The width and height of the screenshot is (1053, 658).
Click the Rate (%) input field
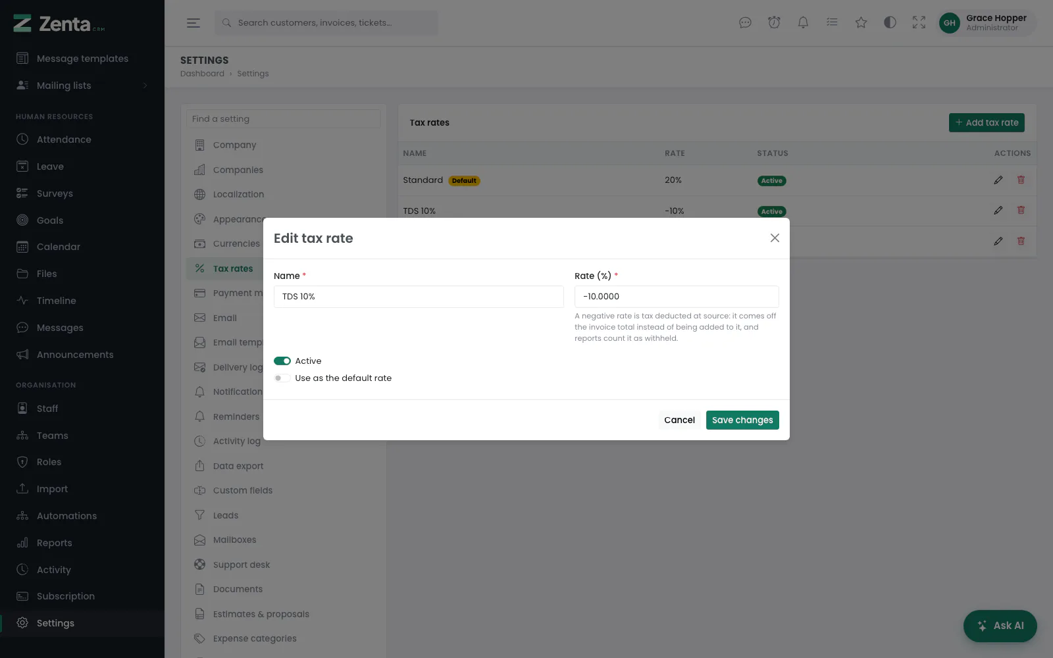click(677, 297)
